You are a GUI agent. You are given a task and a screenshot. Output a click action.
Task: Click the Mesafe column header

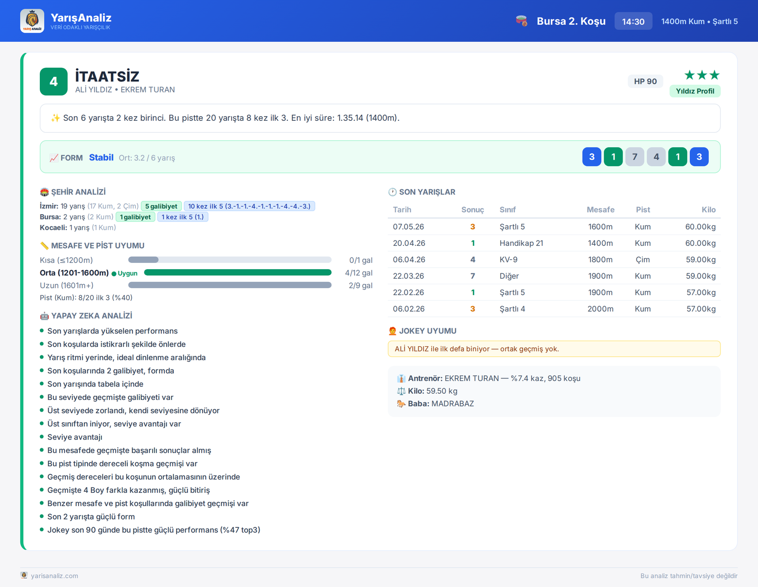(600, 209)
